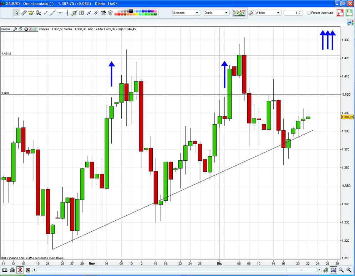The height and width of the screenshot is (276, 355).
Task: Open the chart checkmark indicator tool
Action: click(x=74, y=13)
